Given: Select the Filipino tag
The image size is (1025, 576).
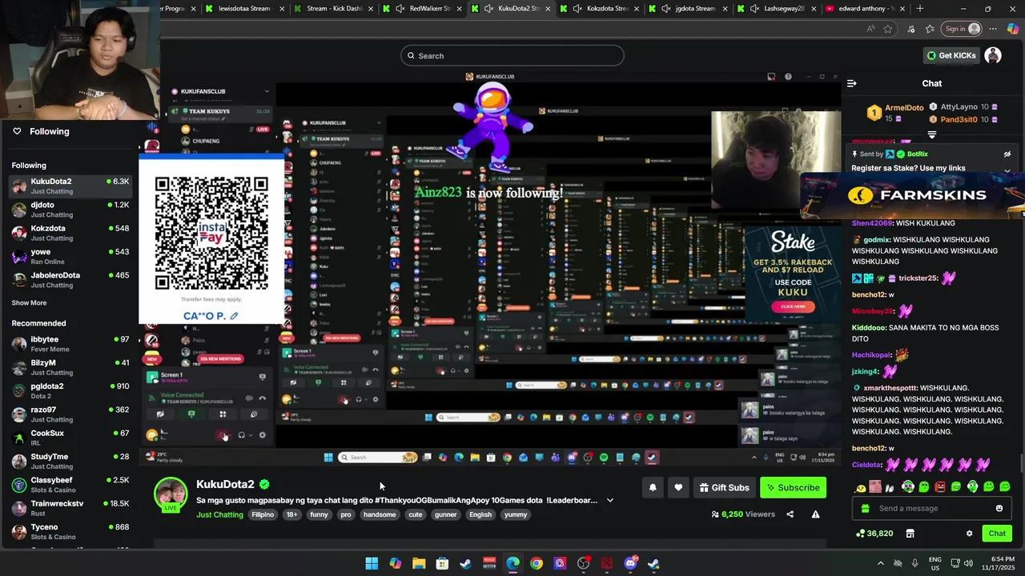Looking at the screenshot, I should click(x=263, y=514).
